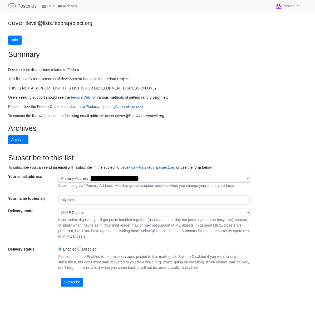The height and width of the screenshot is (315, 315).
Task: Open the ulysses user dropdown caret
Action: pyautogui.click(x=298, y=6)
